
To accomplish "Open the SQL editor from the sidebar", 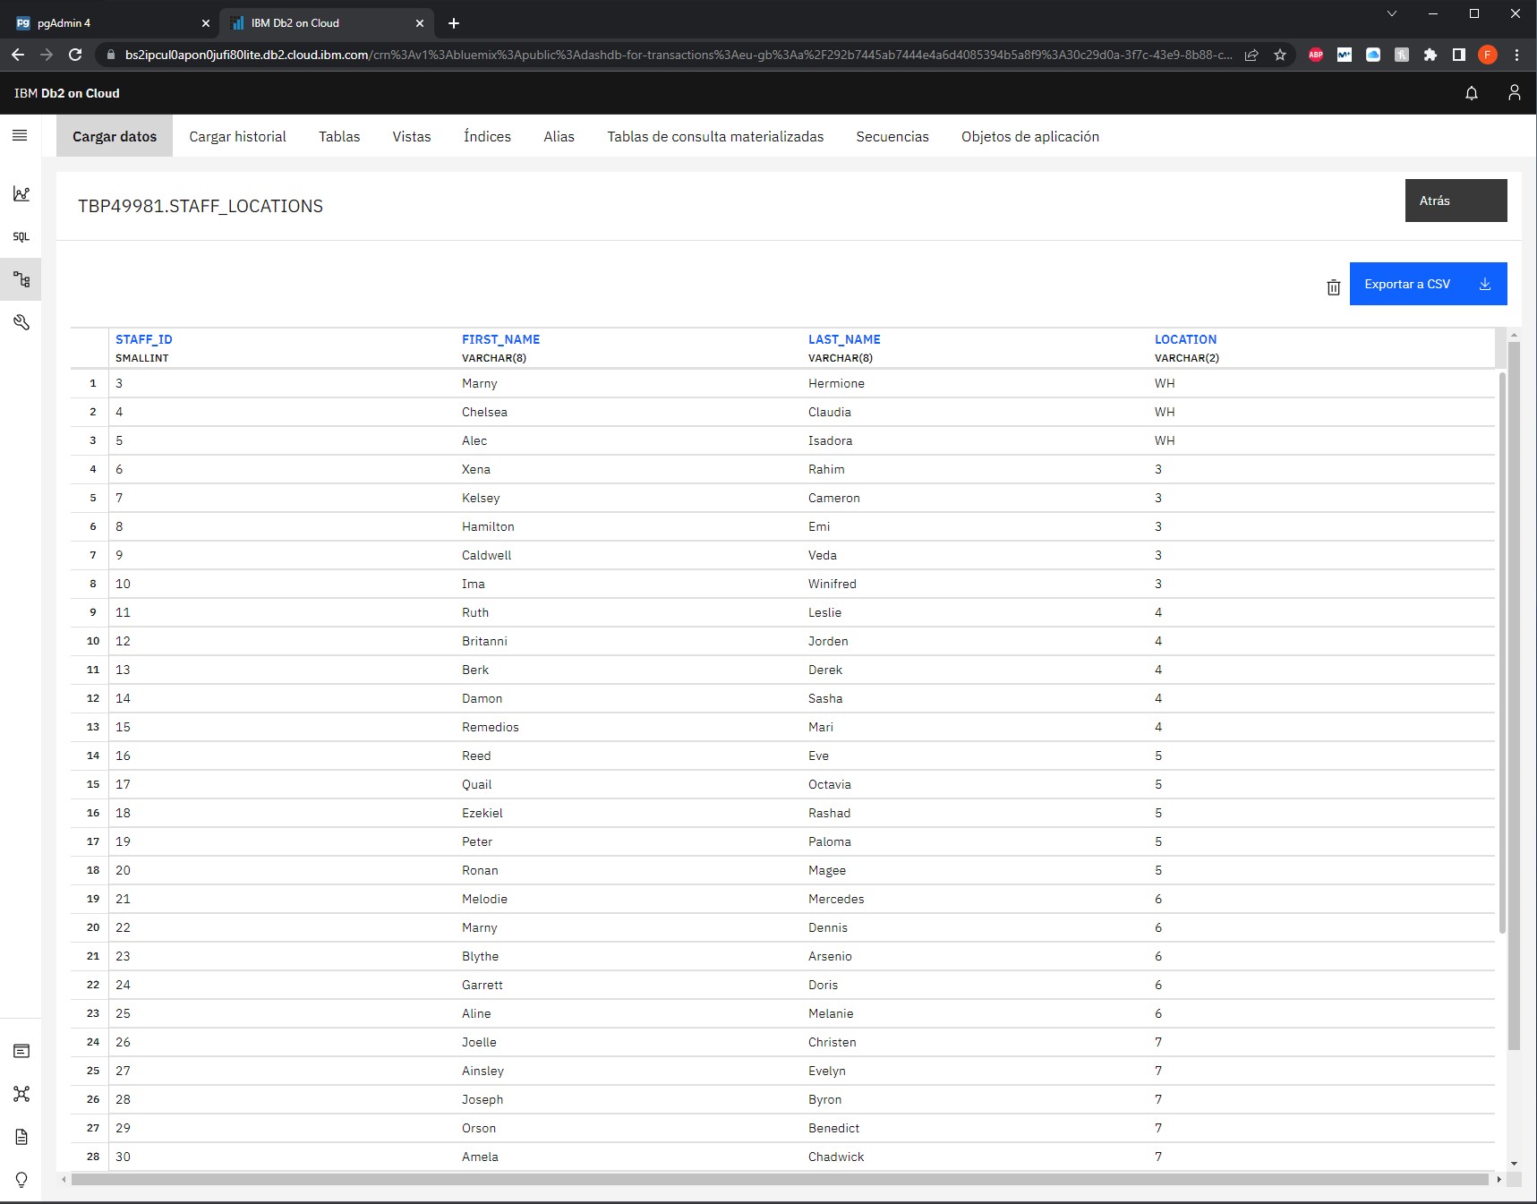I will pos(21,236).
